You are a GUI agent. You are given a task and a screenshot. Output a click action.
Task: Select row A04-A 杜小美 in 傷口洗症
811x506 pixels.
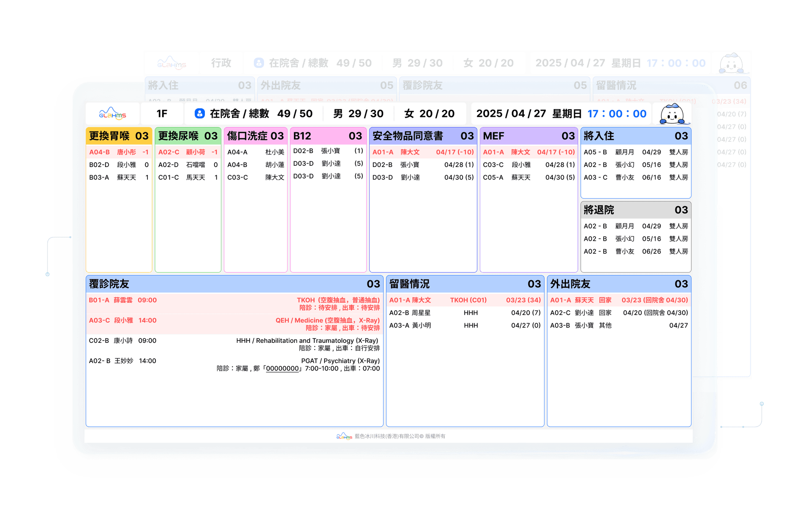[256, 152]
